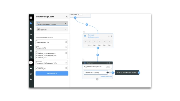Remove connection to the t.me link

[113, 73]
